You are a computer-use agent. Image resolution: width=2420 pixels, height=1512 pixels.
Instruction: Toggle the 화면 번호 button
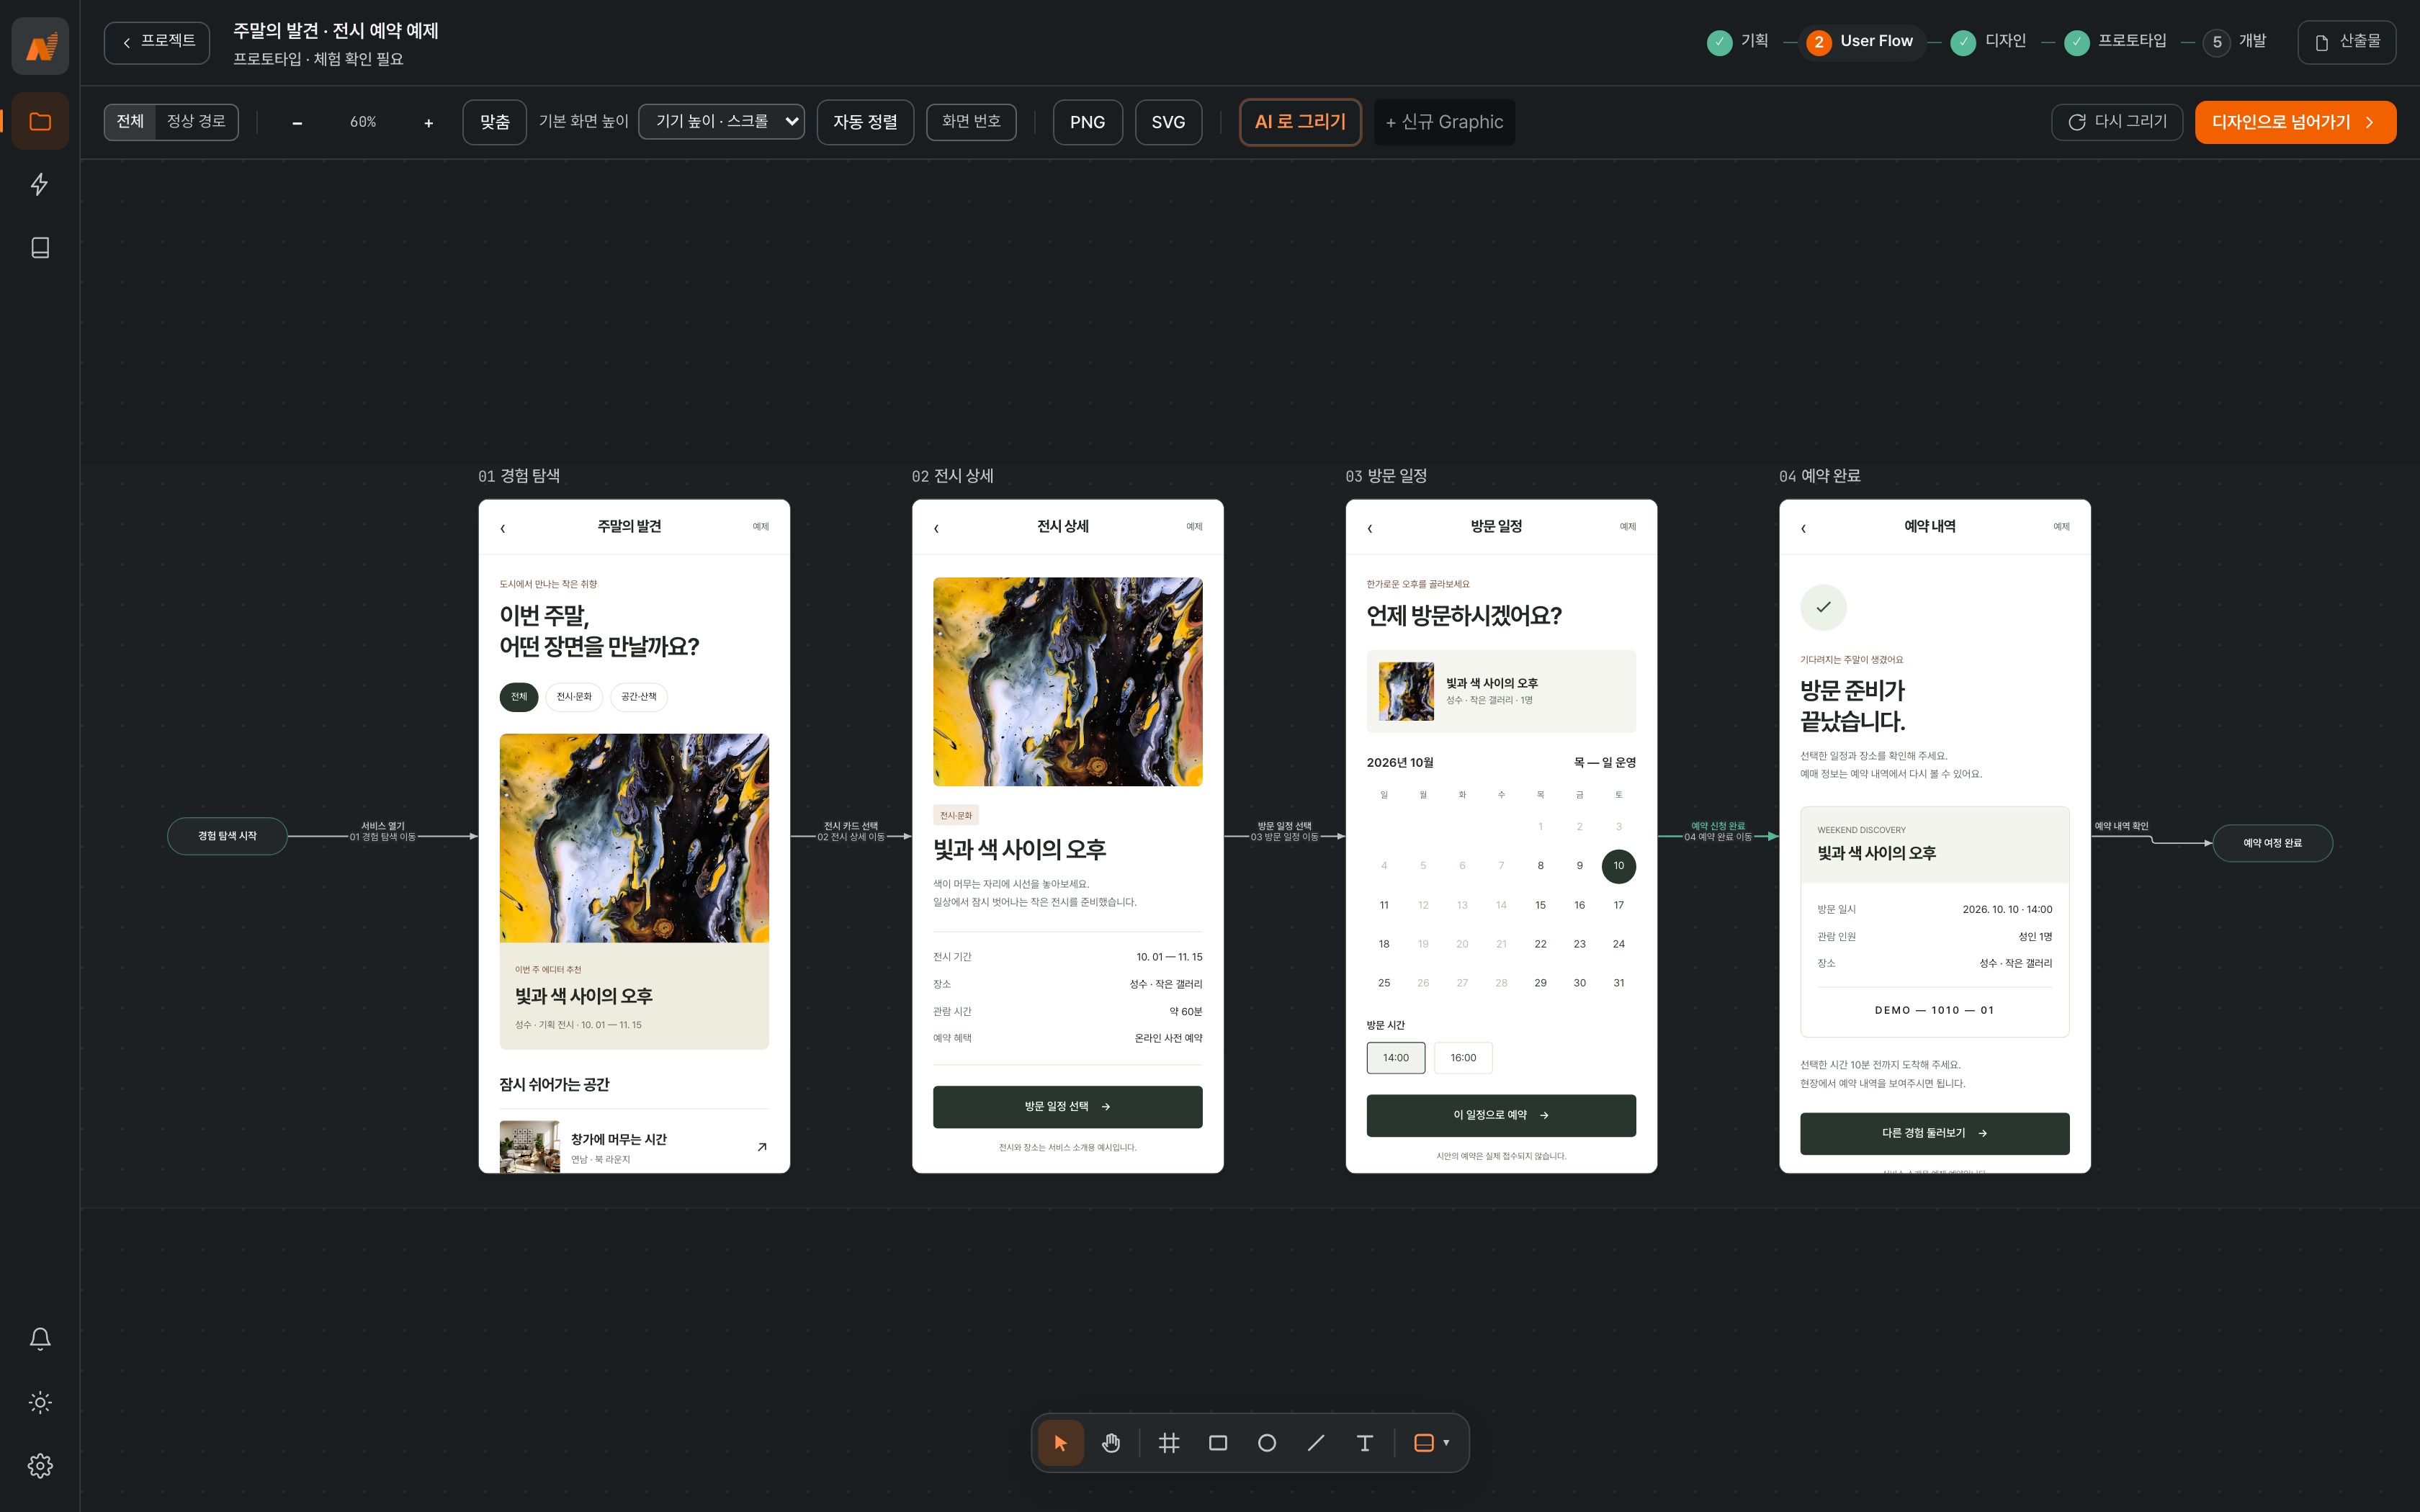(x=971, y=121)
